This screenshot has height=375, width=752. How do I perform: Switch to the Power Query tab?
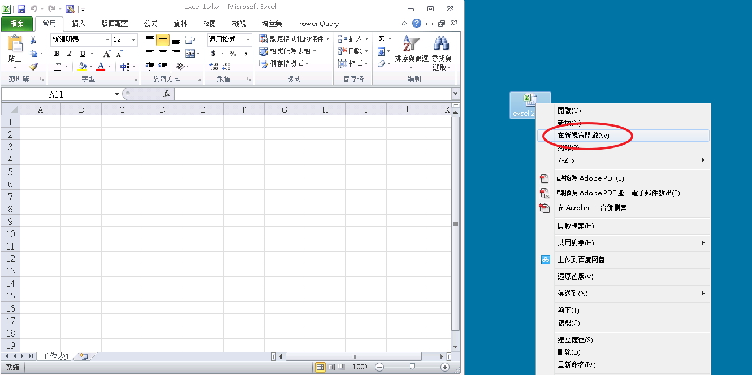click(x=318, y=24)
